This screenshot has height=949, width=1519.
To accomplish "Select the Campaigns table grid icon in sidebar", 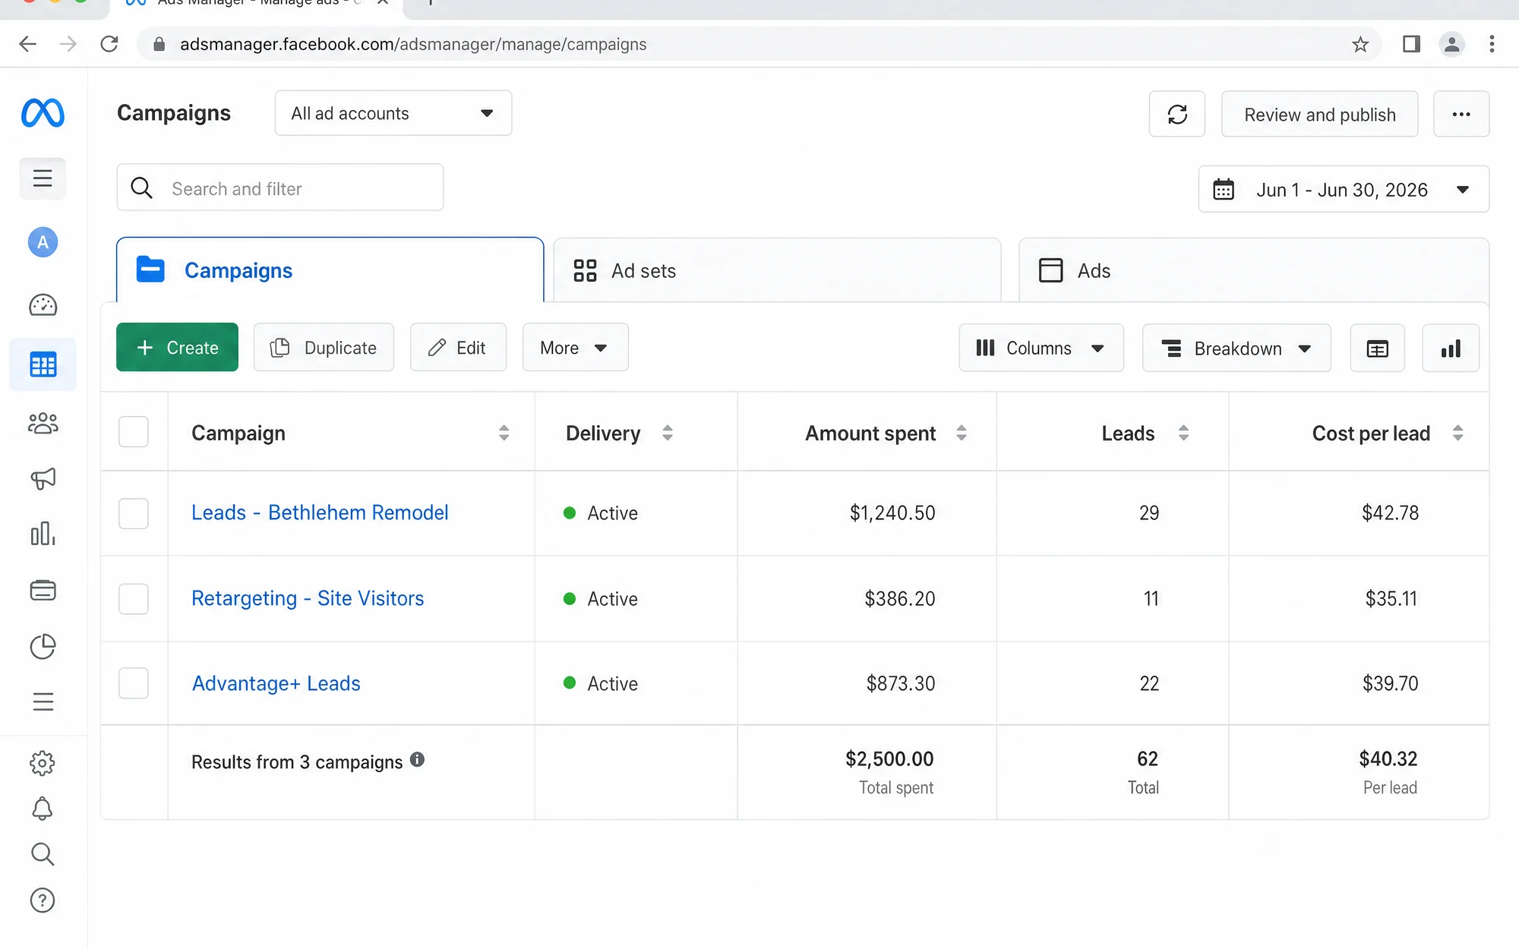I will click(x=43, y=364).
